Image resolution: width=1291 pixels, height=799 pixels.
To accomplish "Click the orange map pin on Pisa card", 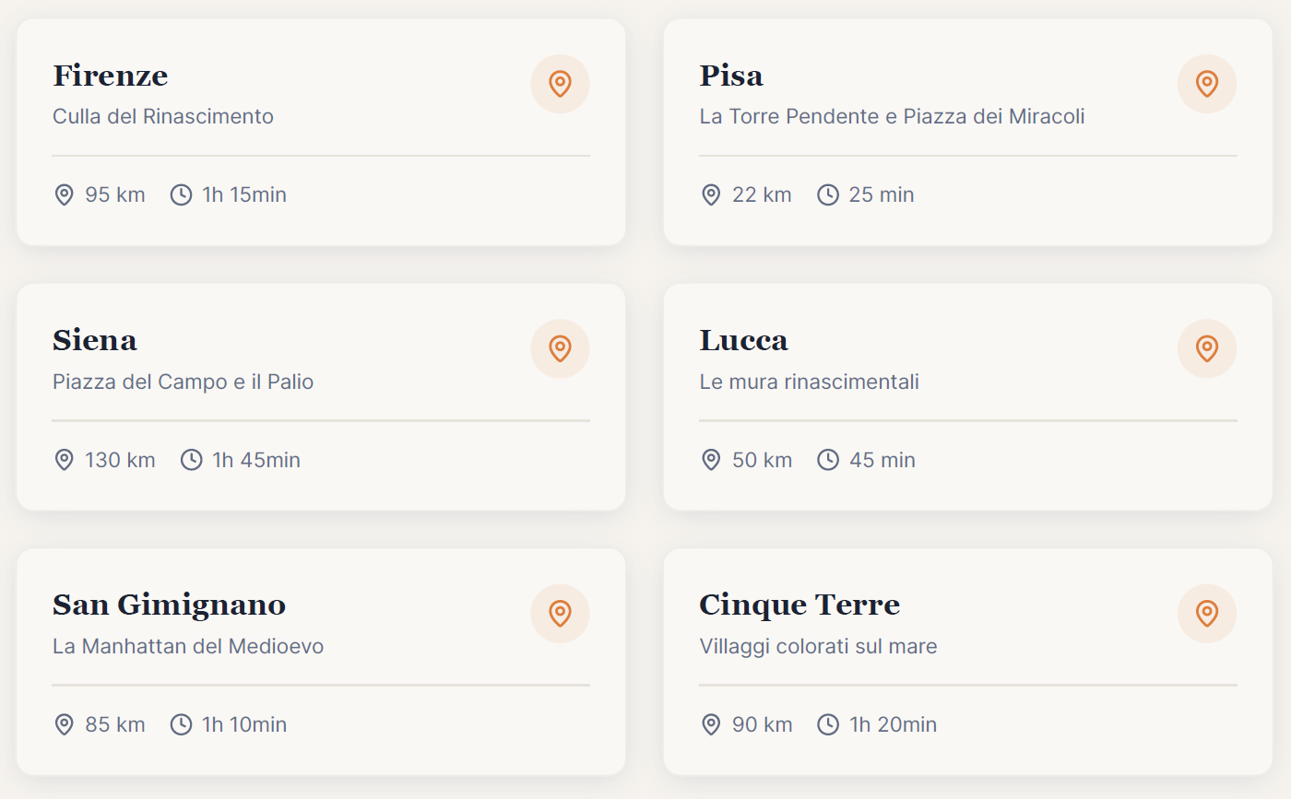I will coord(1206,84).
